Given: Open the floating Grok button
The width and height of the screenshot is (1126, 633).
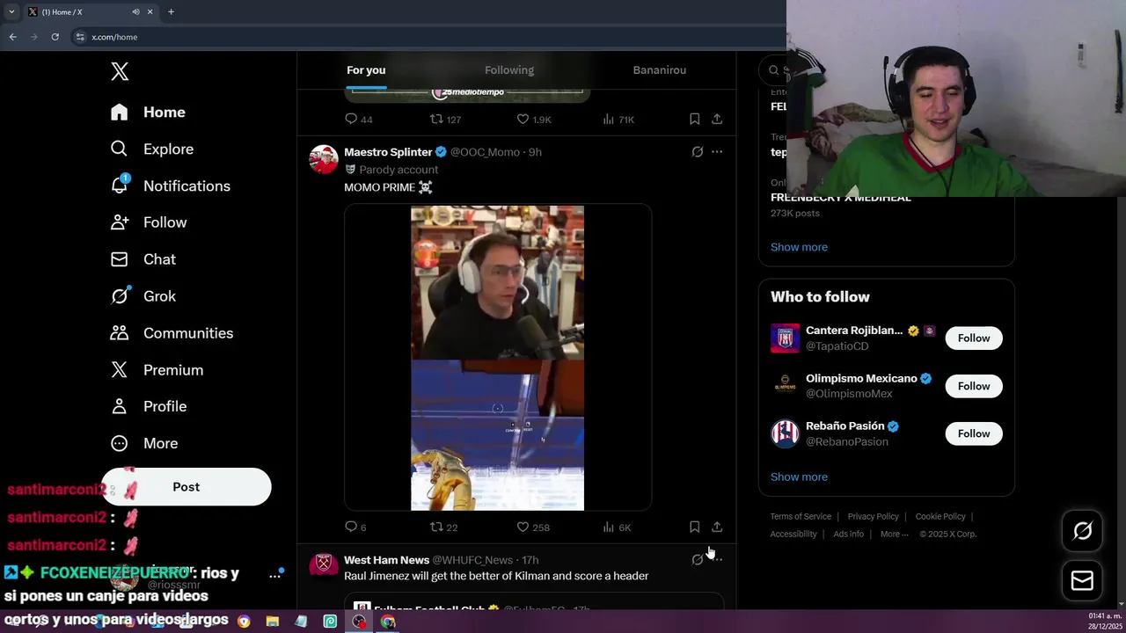Looking at the screenshot, I should pos(1082,530).
